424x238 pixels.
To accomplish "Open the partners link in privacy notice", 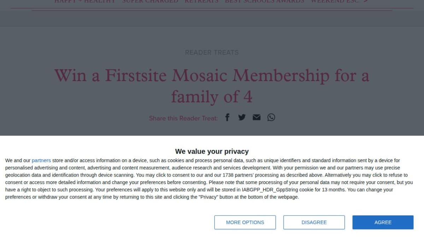I will pos(41,160).
